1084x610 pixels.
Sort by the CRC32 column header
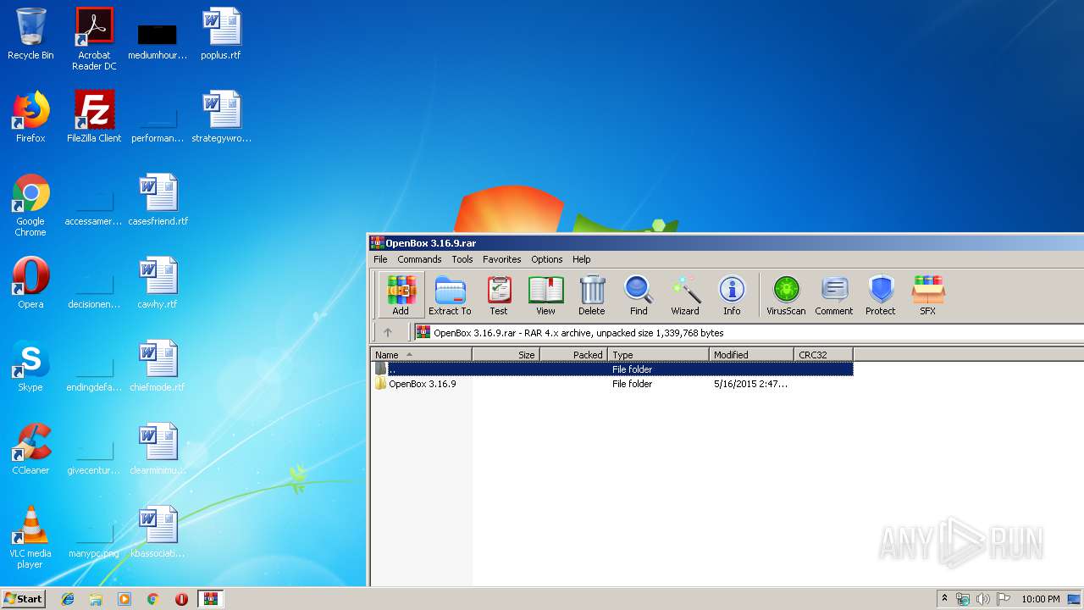pyautogui.click(x=824, y=355)
